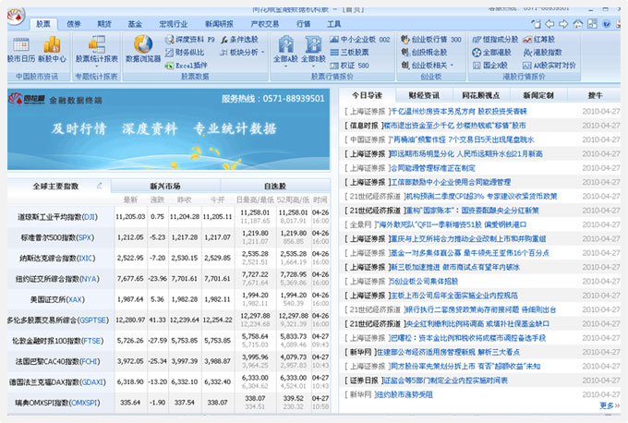Launch the 数据浏览器 globe icon
628x423 pixels.
pos(143,44)
